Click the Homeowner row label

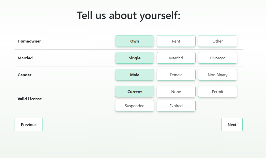coord(29,41)
